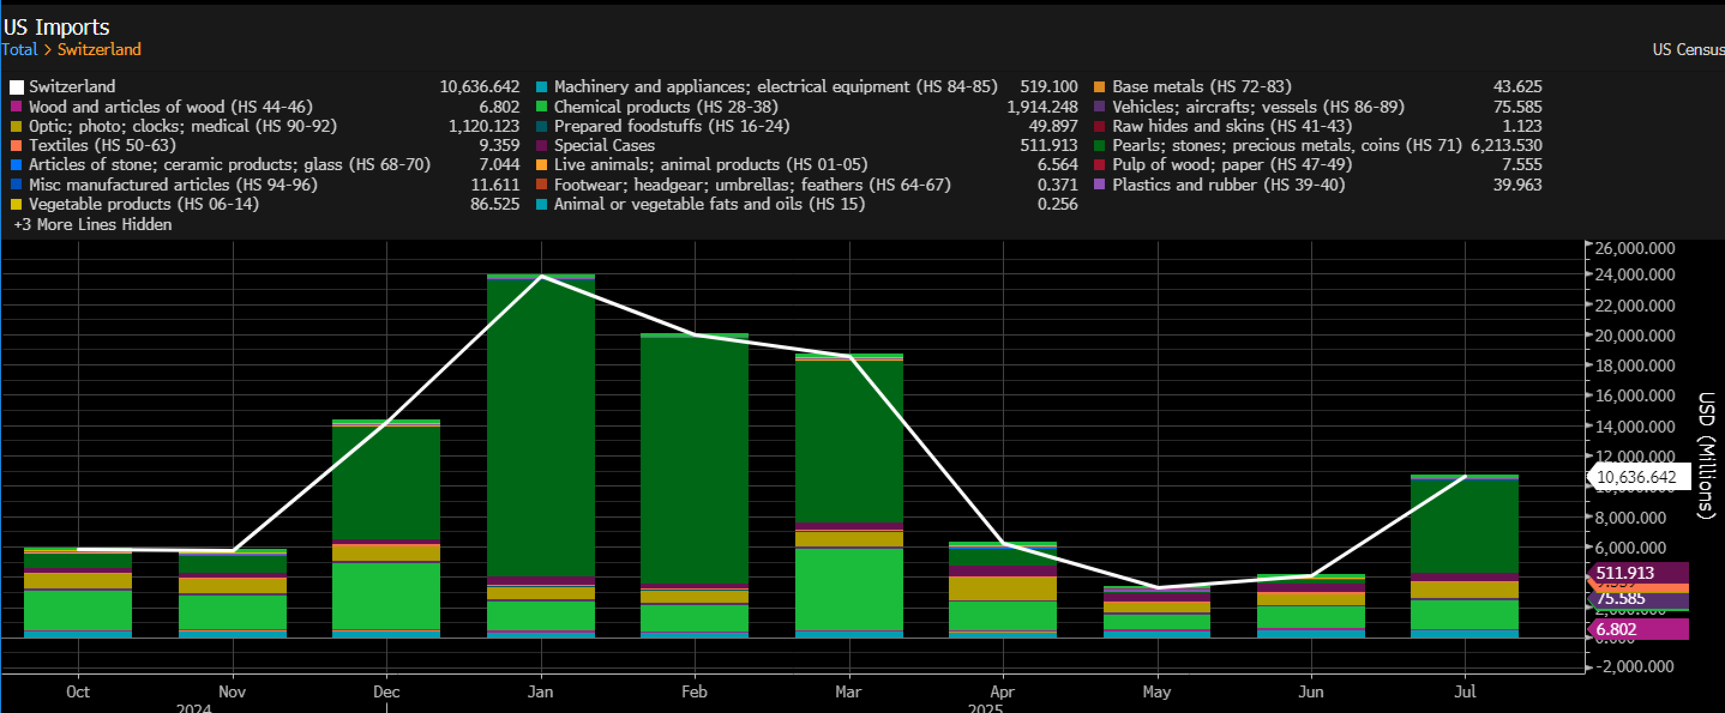The height and width of the screenshot is (713, 1725).
Task: Click the Total breadcrumb link
Action: [19, 50]
